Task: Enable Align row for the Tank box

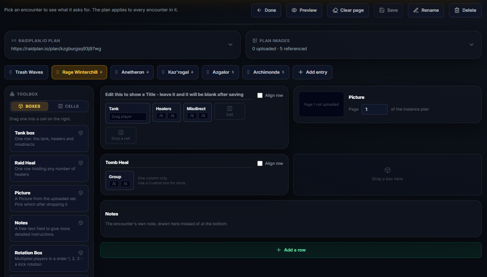Action: [x=260, y=96]
